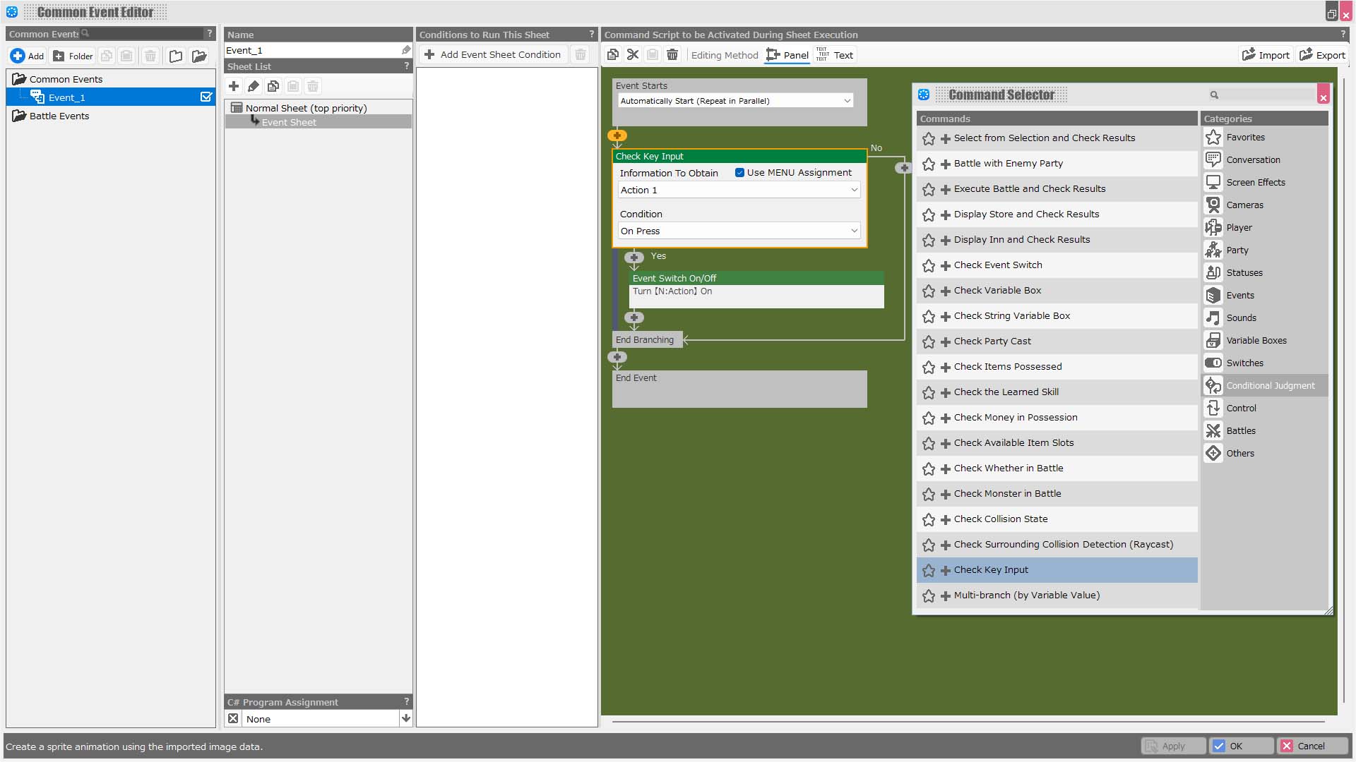Click Add Event Sheet Condition
The width and height of the screenshot is (1356, 762).
point(492,54)
